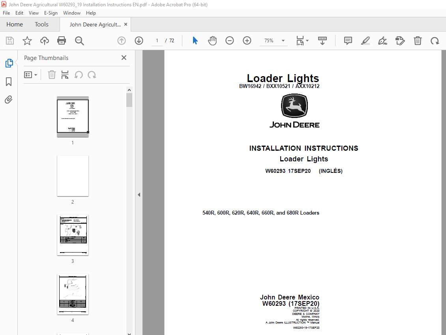Select the John Deere Agricult... document tab
Screen dimensions: 446x335
95,24
